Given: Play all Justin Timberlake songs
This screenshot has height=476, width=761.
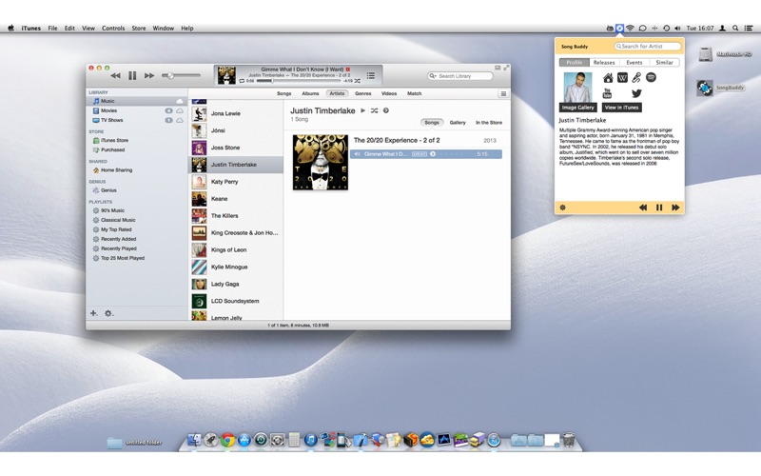Looking at the screenshot, I should 362,110.
